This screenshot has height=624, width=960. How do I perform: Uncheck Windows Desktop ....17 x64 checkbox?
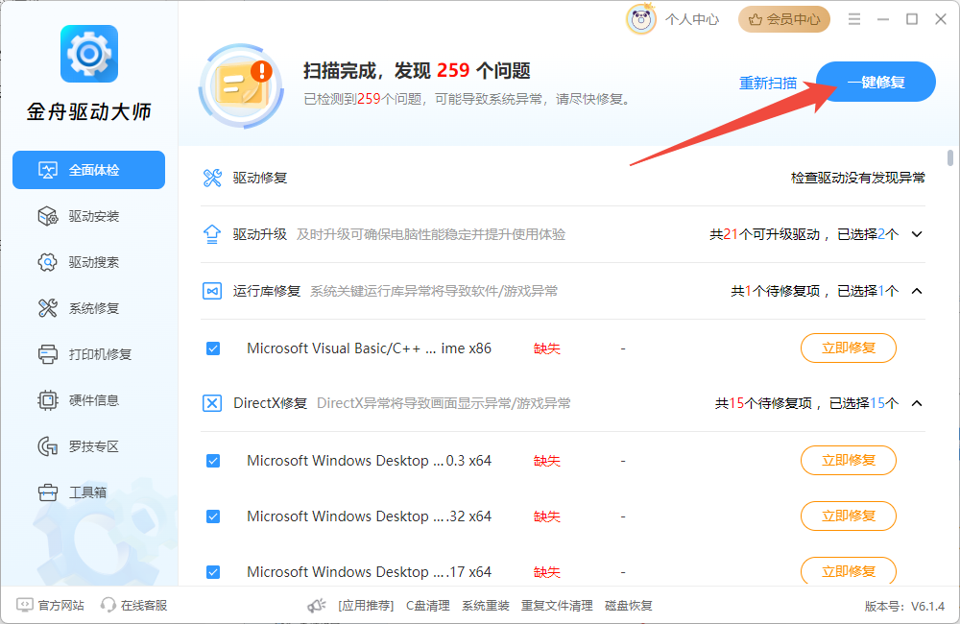click(213, 572)
